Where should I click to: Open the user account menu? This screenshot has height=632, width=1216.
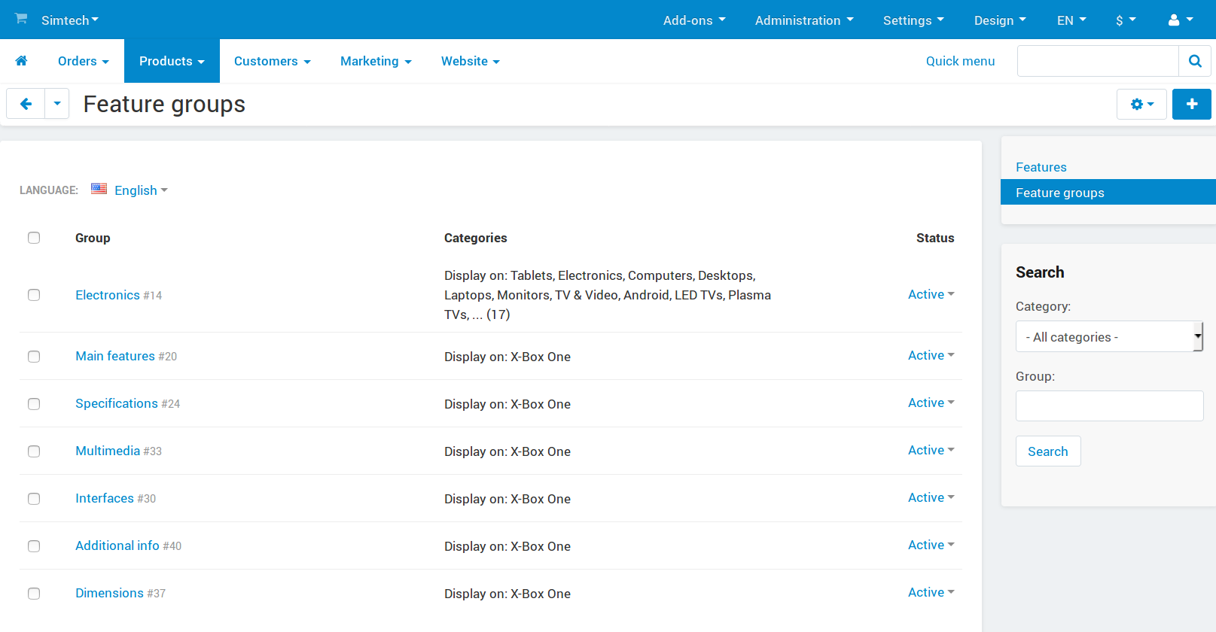(x=1180, y=20)
